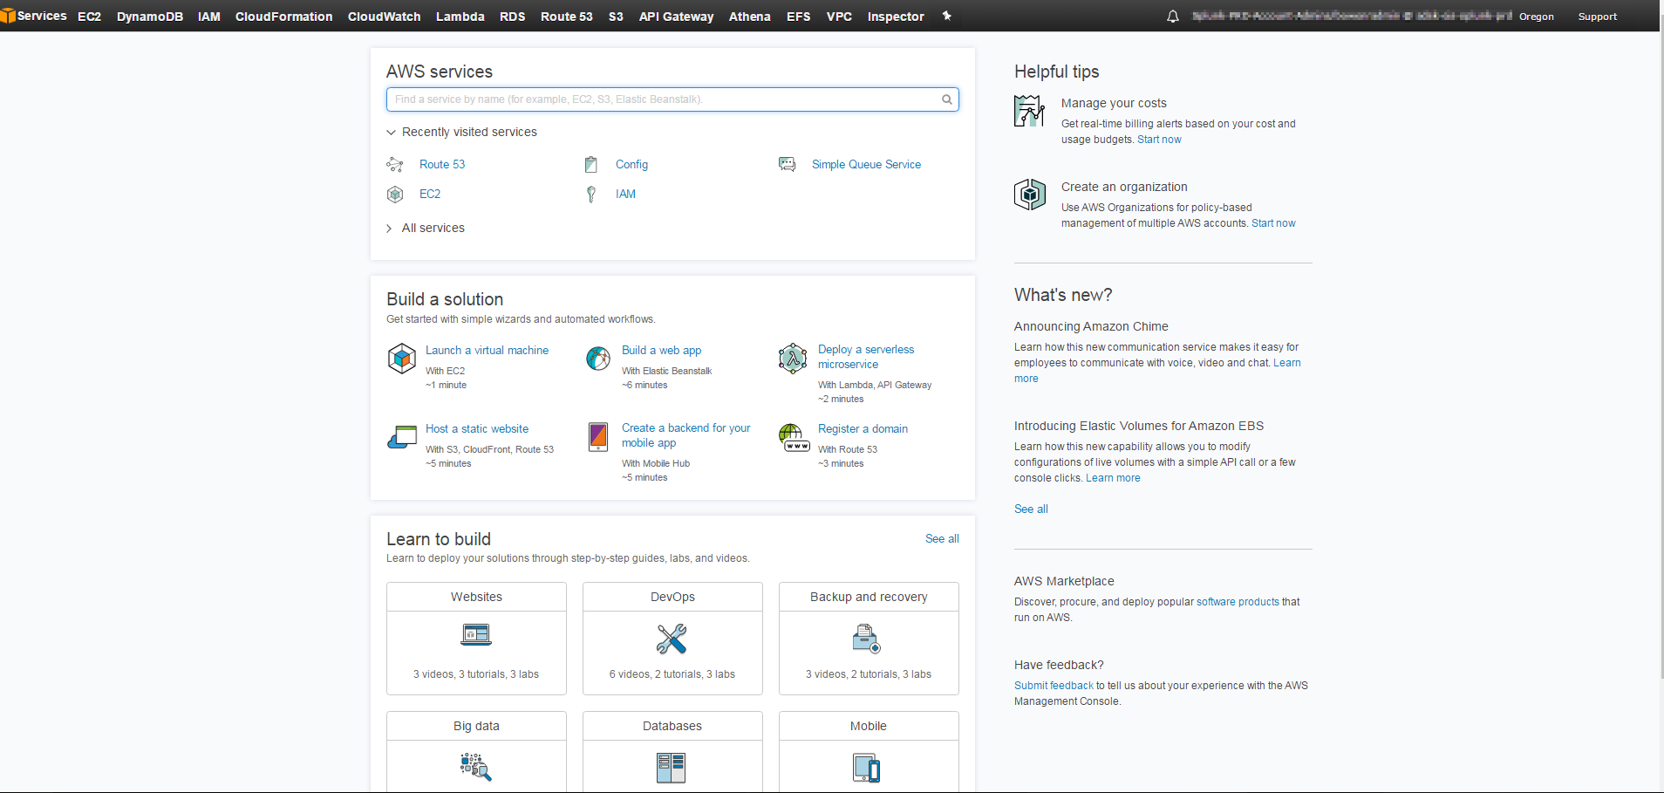Click See all under What's new
1664x793 pixels.
(x=1031, y=509)
